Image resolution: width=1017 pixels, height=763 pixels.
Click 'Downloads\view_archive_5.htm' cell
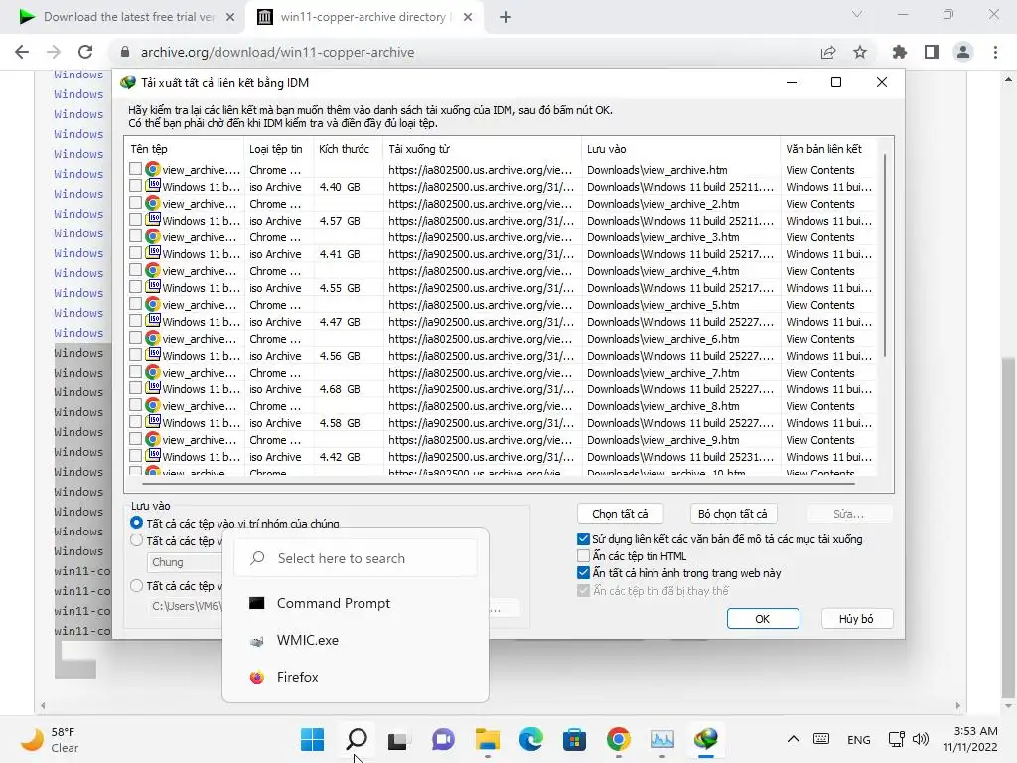(662, 305)
